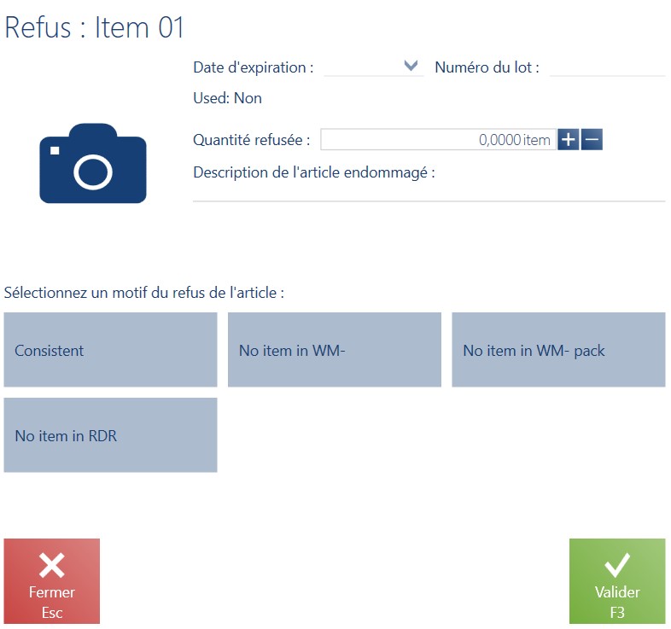Focus the damaged article description field

point(429,192)
